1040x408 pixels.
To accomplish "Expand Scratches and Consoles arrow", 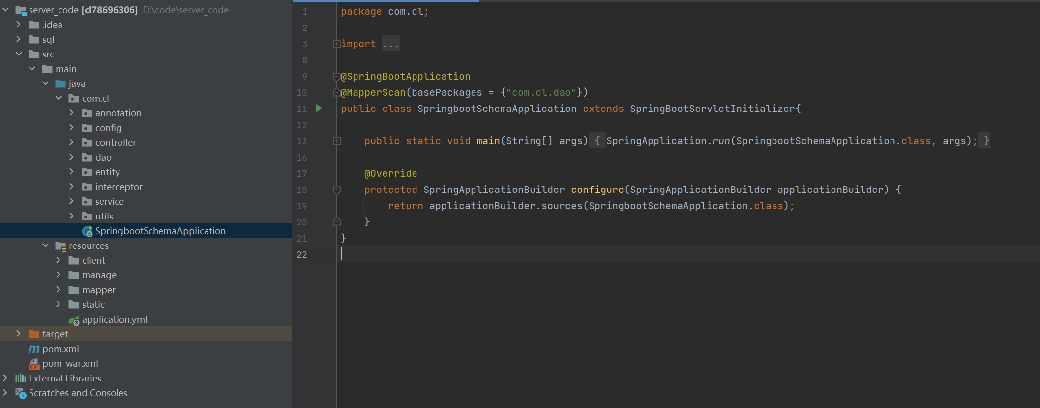I will pyautogui.click(x=5, y=392).
